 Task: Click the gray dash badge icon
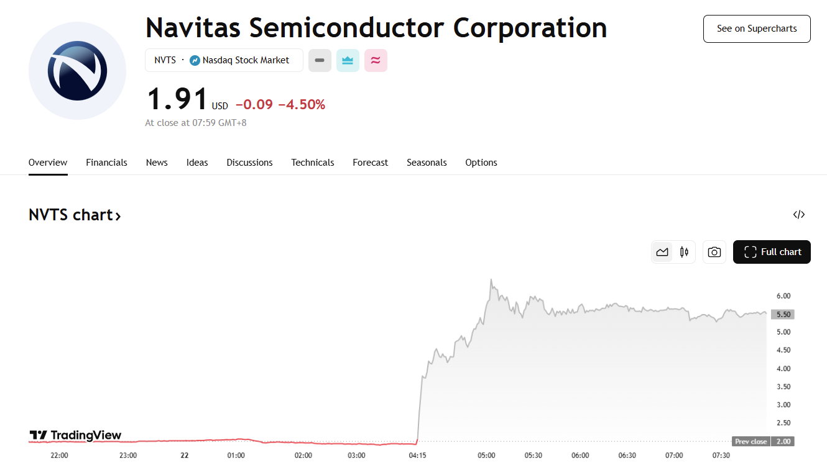click(x=320, y=60)
